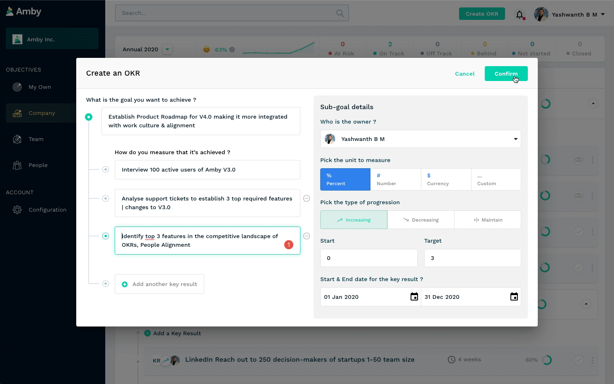
Task: Click the Create OKR button
Action: pos(482,14)
